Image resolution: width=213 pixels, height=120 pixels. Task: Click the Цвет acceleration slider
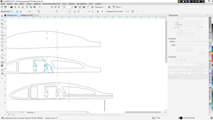(192, 45)
